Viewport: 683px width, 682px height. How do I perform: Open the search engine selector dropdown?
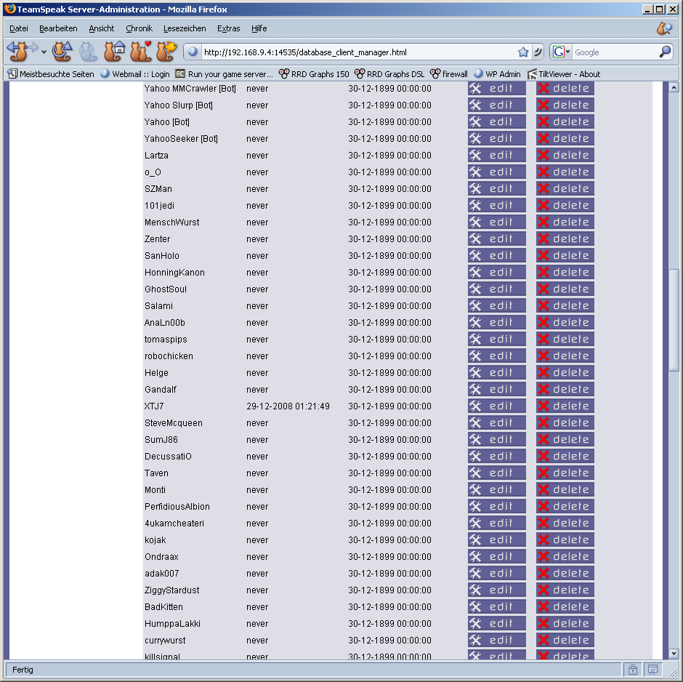pos(562,52)
